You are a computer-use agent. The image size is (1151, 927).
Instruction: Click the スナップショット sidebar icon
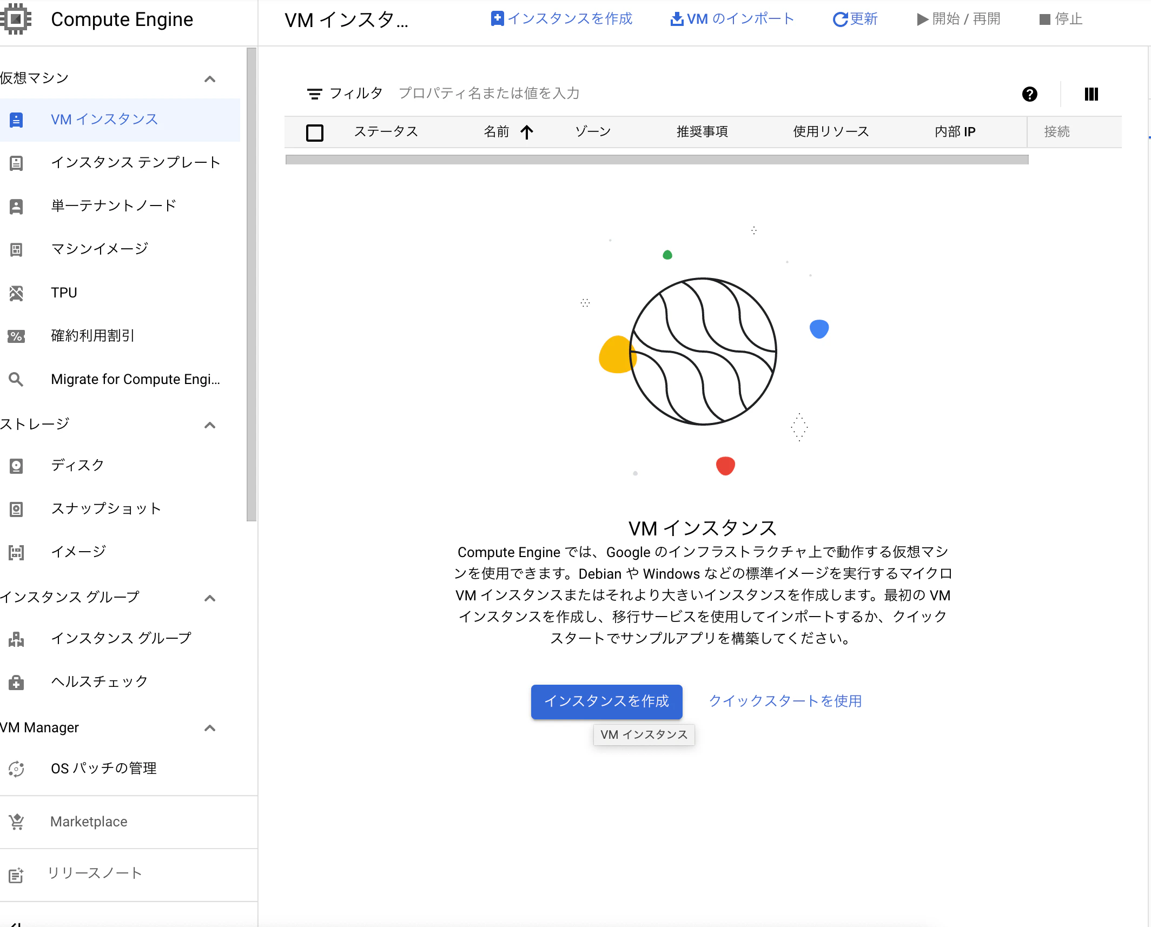point(16,509)
